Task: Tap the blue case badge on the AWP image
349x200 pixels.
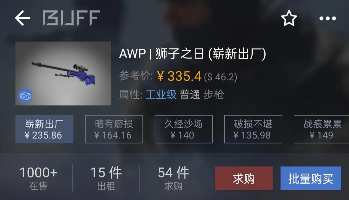Action: pos(25,96)
